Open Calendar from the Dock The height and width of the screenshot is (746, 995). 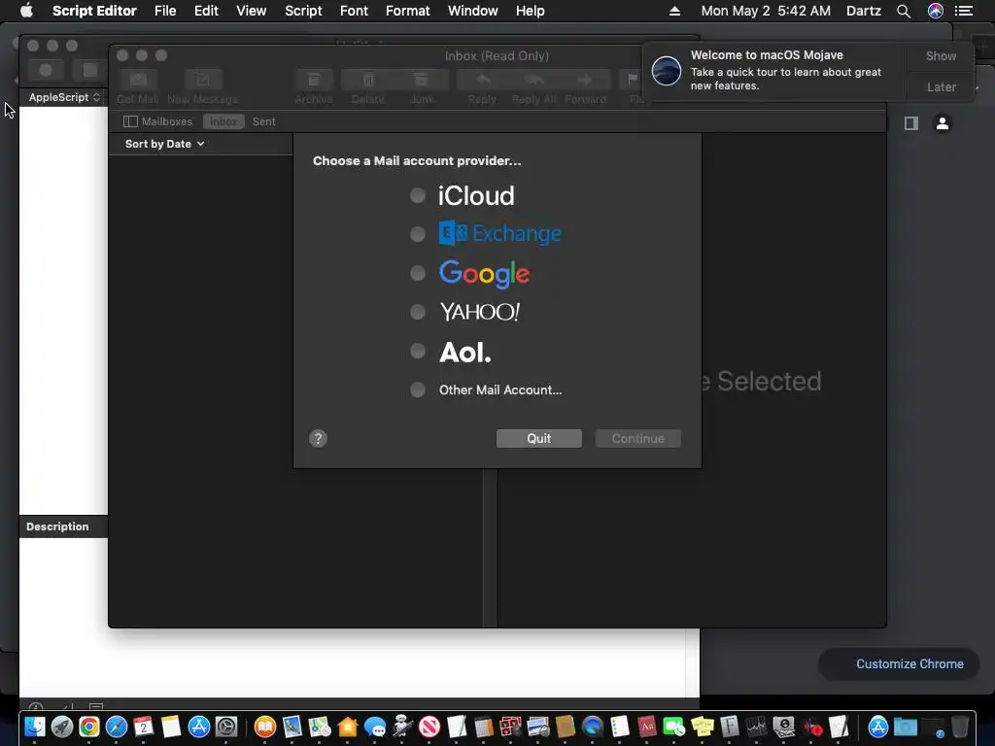[144, 727]
